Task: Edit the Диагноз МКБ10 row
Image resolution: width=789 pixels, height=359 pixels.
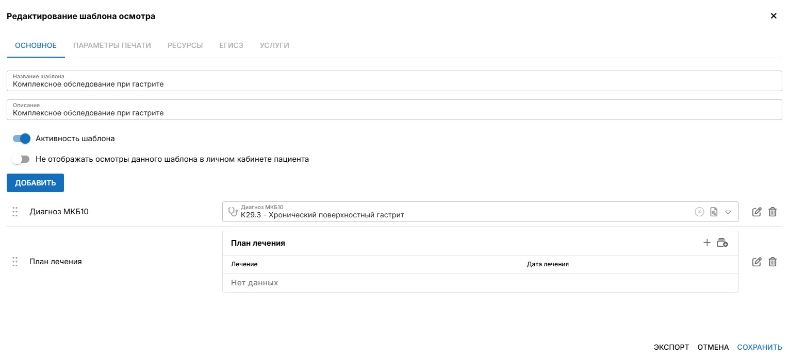Action: 757,212
